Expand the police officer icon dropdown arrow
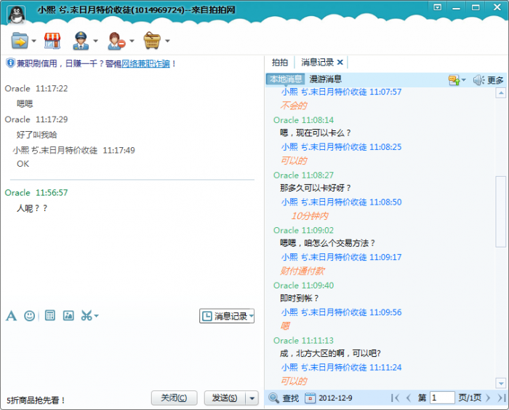This screenshot has height=410, width=509. (95, 41)
